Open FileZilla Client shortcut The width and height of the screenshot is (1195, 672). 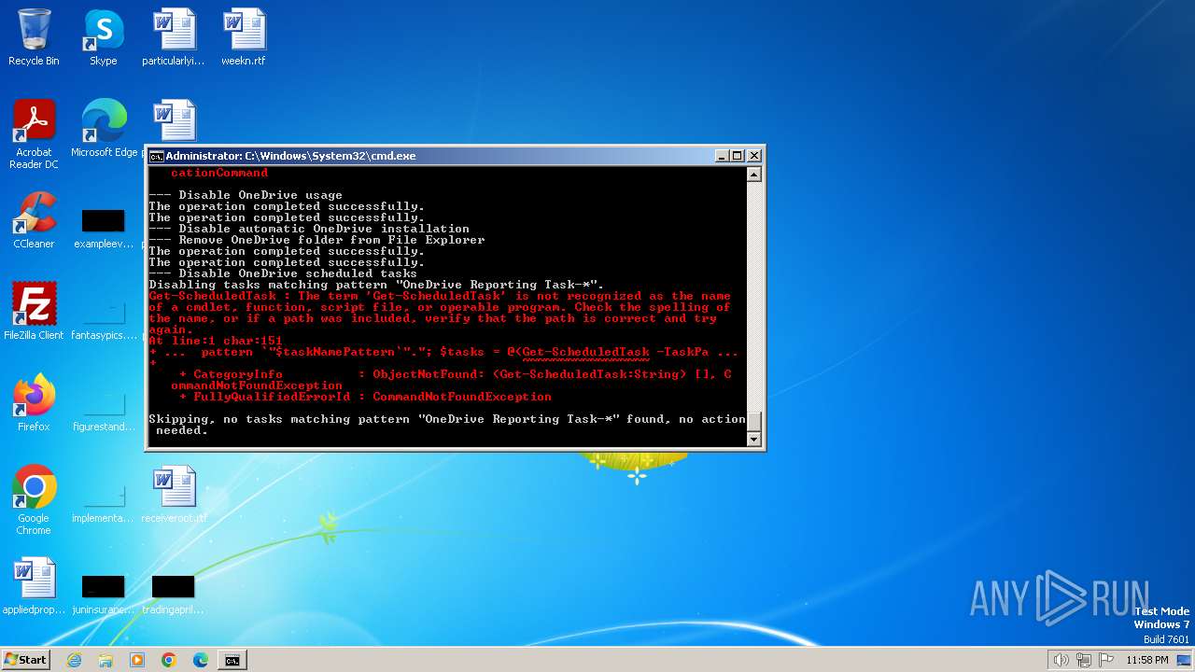point(34,312)
